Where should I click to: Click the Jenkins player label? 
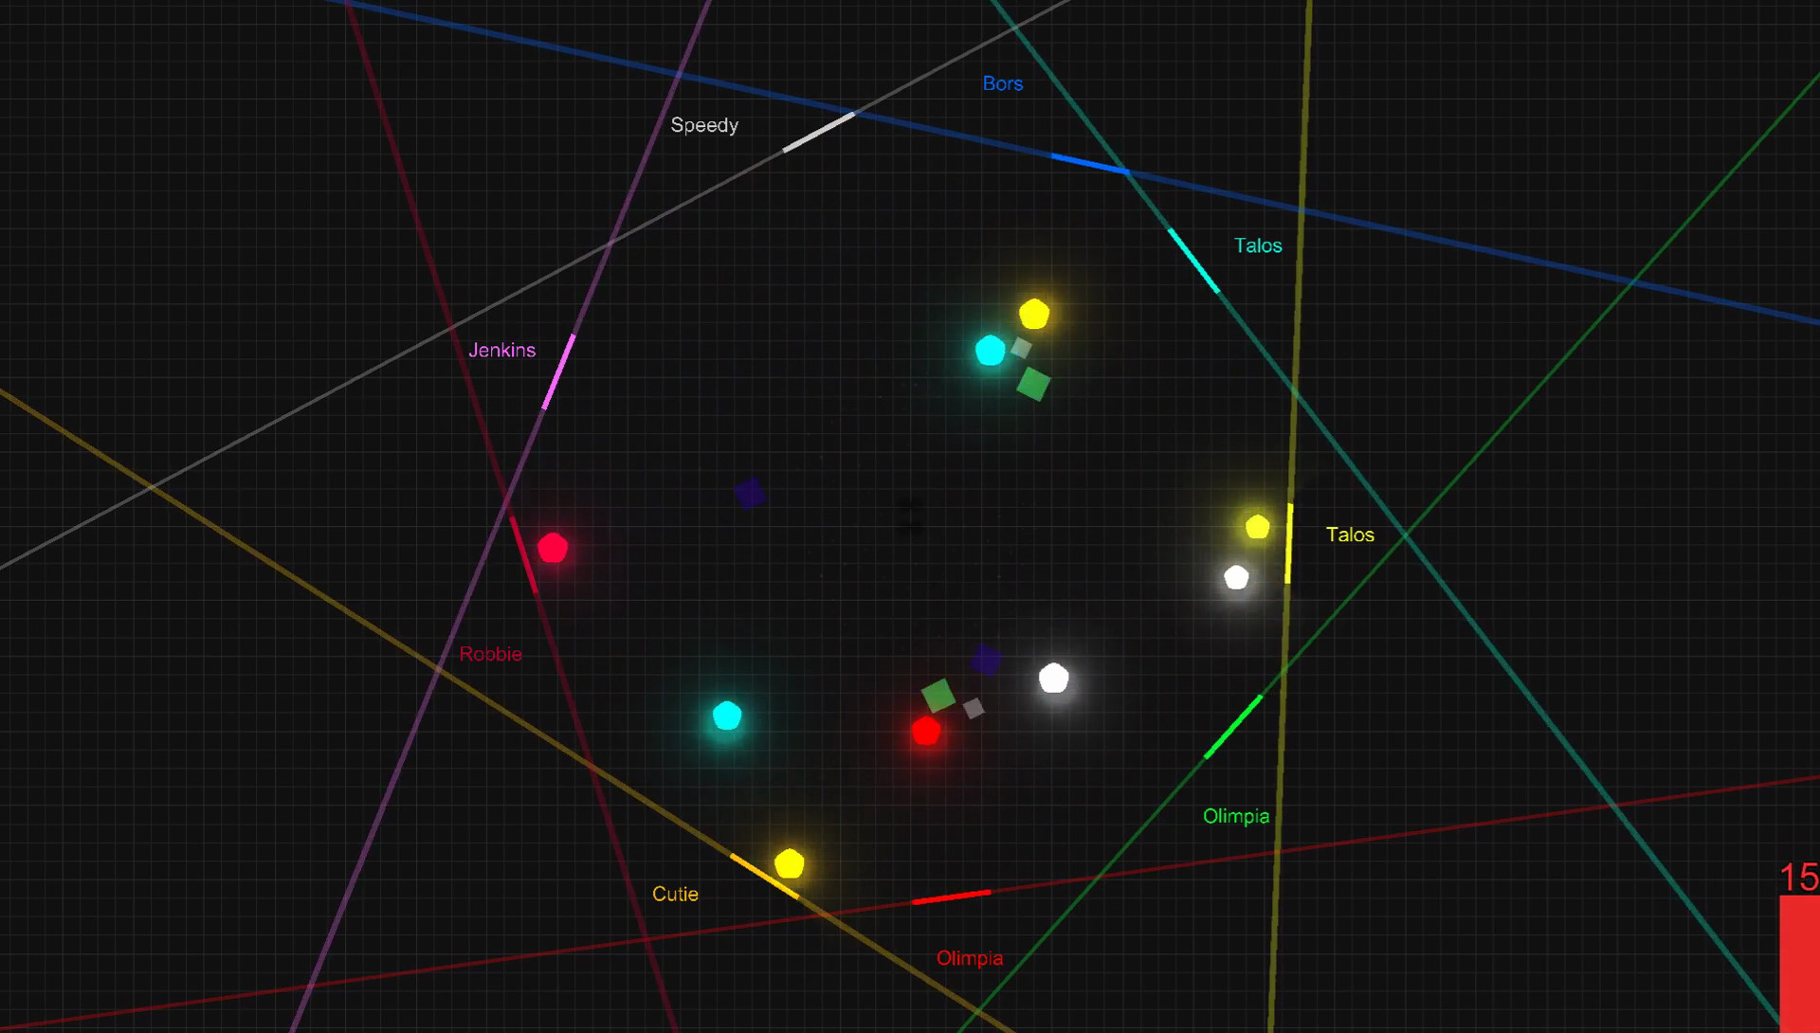coord(501,350)
